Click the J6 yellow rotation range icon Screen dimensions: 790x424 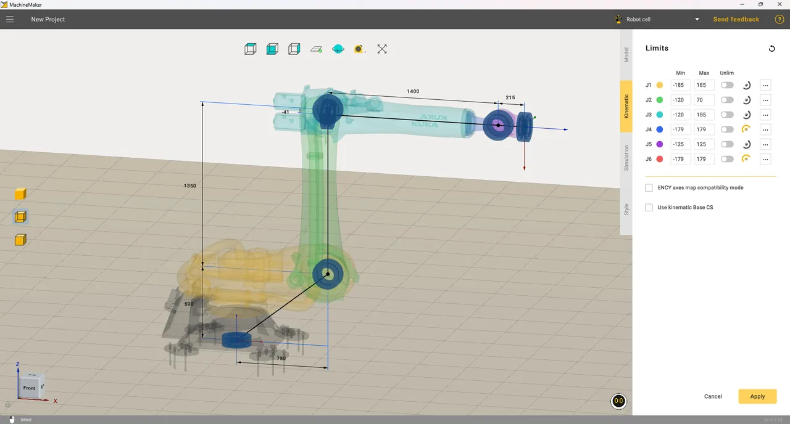[746, 159]
